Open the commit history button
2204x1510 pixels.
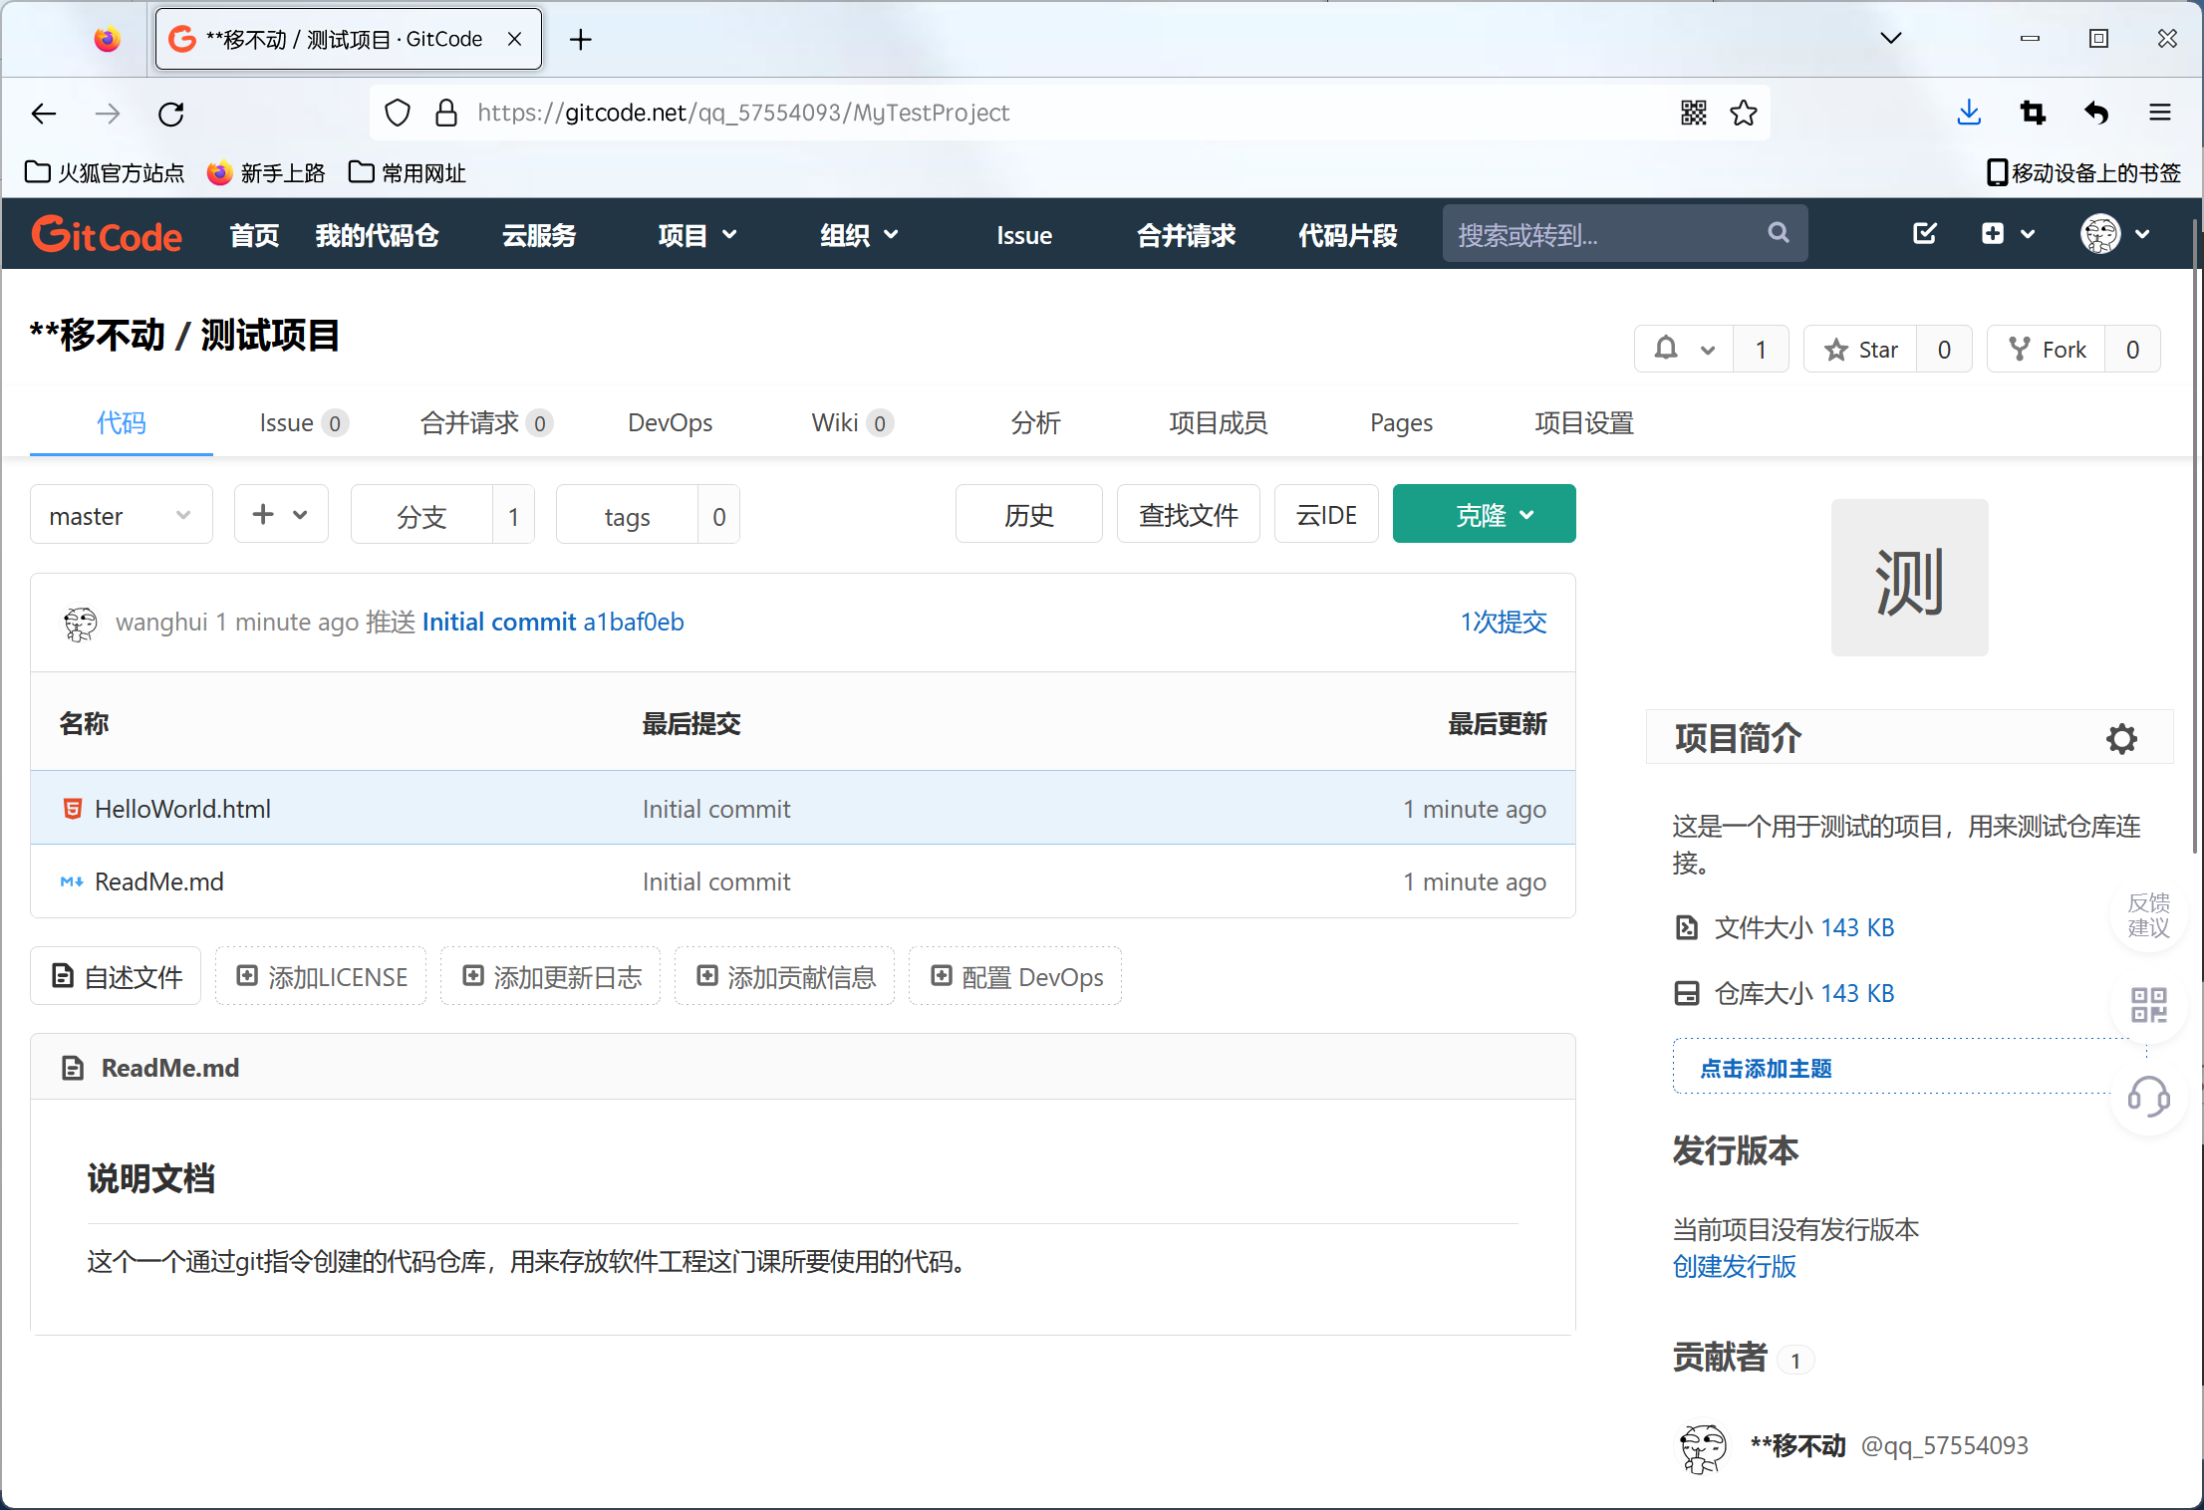tap(1028, 515)
